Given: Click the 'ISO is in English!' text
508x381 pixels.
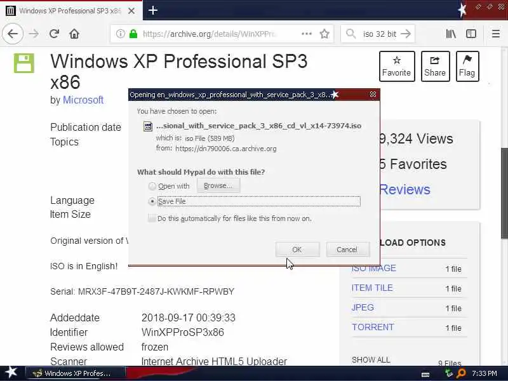Looking at the screenshot, I should 84,266.
